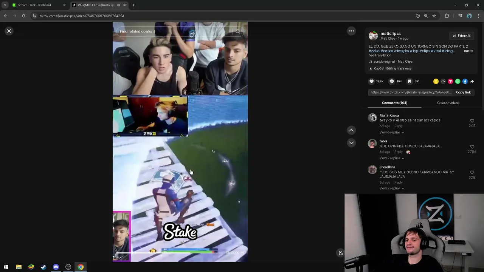Open the three-dots more options menu
The image size is (484, 272).
351,31
